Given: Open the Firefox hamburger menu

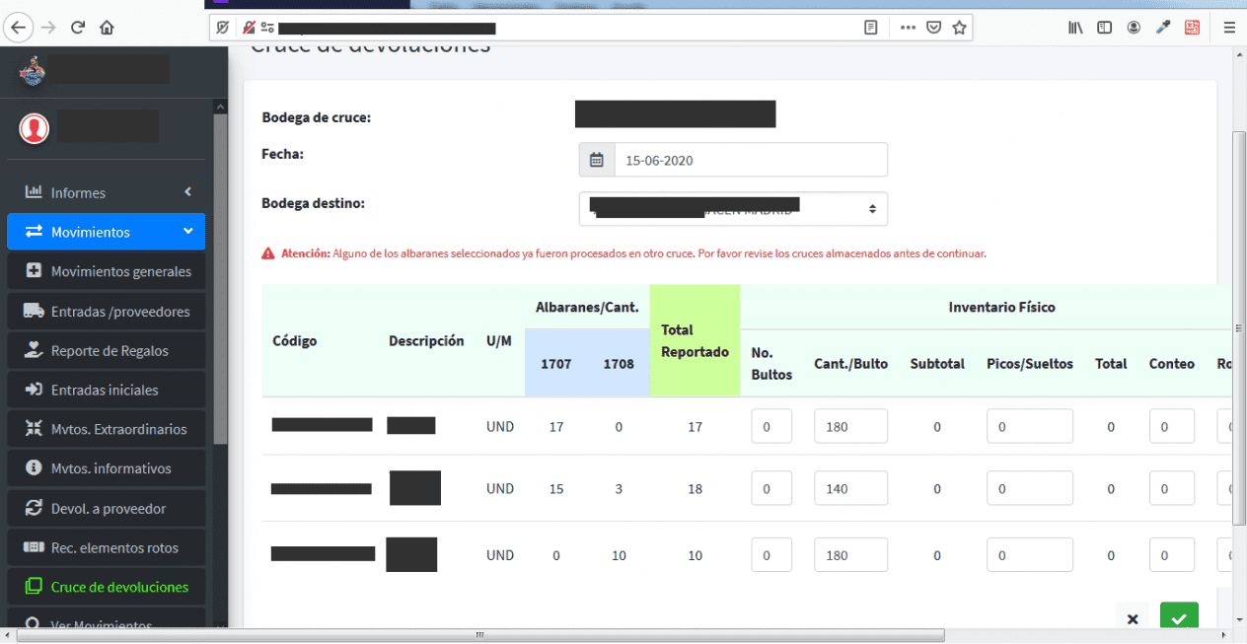Looking at the screenshot, I should click(1229, 28).
